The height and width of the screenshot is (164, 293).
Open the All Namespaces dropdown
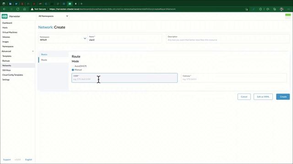[x=53, y=16]
